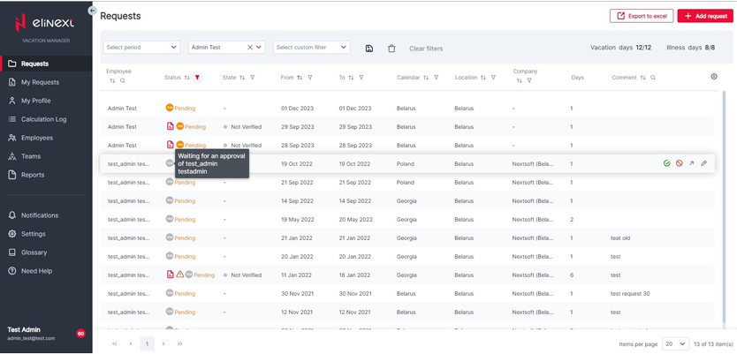Screen dimensions: 737x354
Task: Click the trash icon beside Clear filters
Action: coord(391,49)
